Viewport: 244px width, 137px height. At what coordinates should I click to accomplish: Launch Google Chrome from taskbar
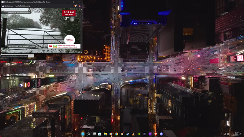click(116, 134)
